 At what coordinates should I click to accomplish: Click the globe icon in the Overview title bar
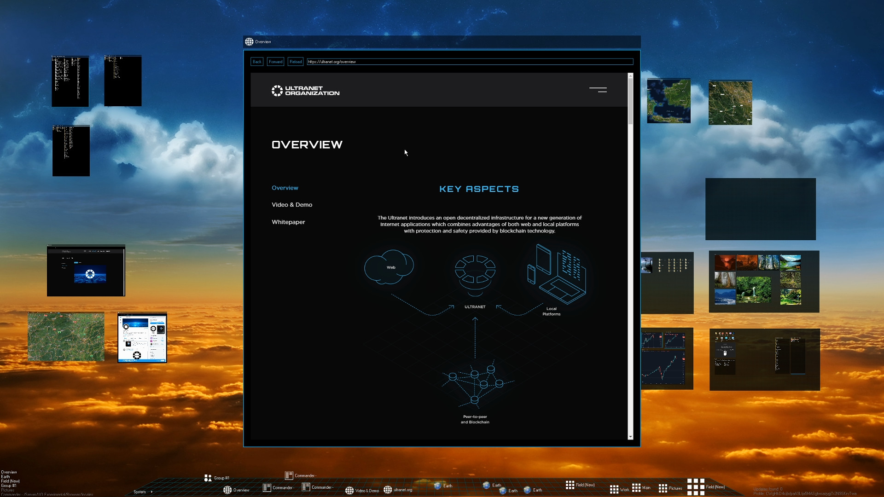[248, 41]
